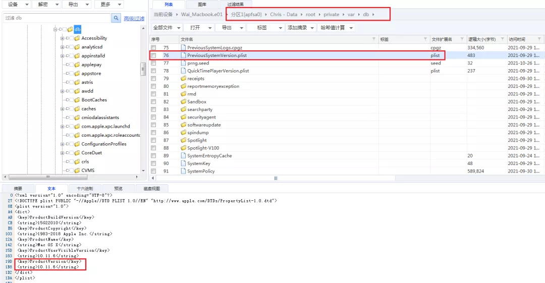Click the 导出 button in top toolbar
This screenshot has width=545, height=283.
coord(77,4)
